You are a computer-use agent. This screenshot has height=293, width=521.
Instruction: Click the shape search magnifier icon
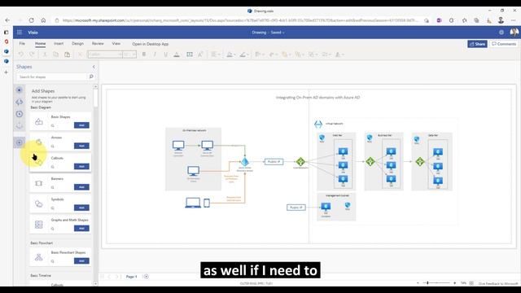point(91,77)
